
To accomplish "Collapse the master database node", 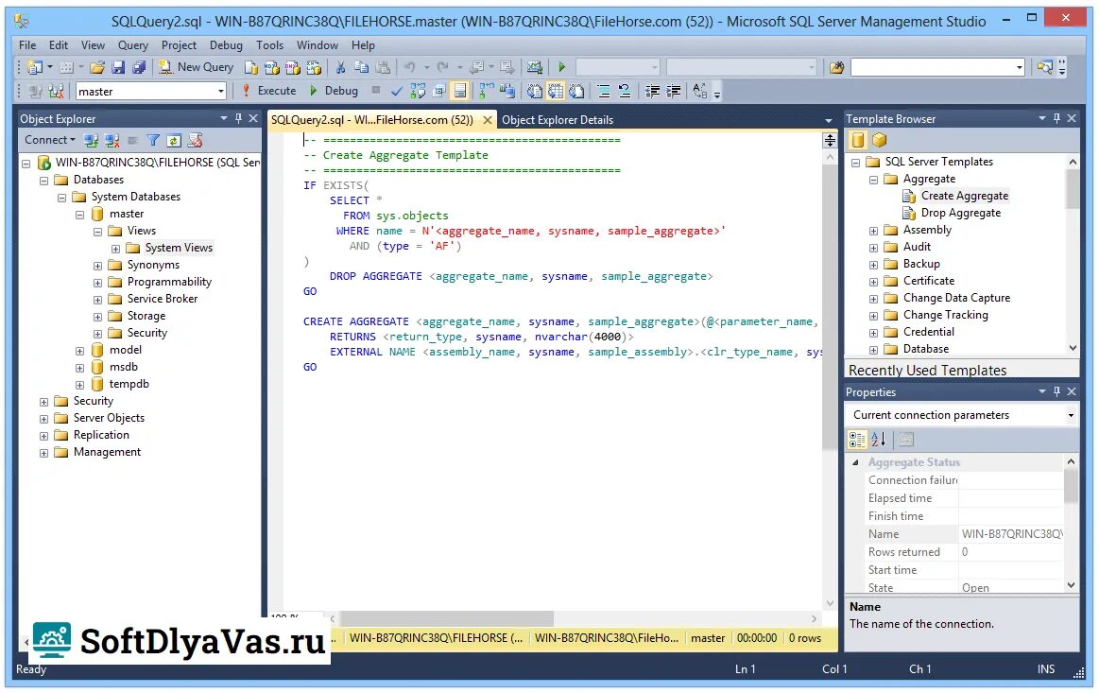I will 80,215.
